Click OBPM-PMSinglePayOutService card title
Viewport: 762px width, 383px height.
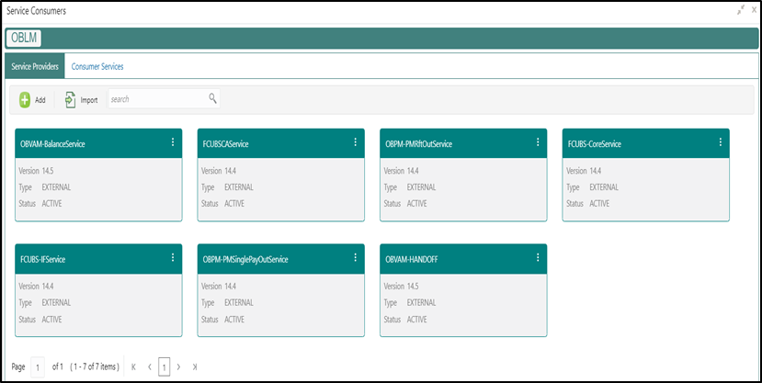point(245,259)
